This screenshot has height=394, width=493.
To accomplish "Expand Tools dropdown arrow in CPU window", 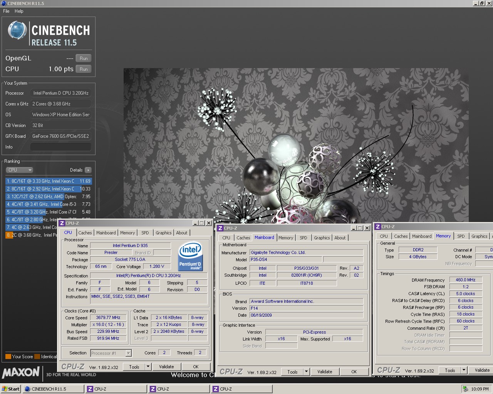I will pyautogui.click(x=148, y=367).
